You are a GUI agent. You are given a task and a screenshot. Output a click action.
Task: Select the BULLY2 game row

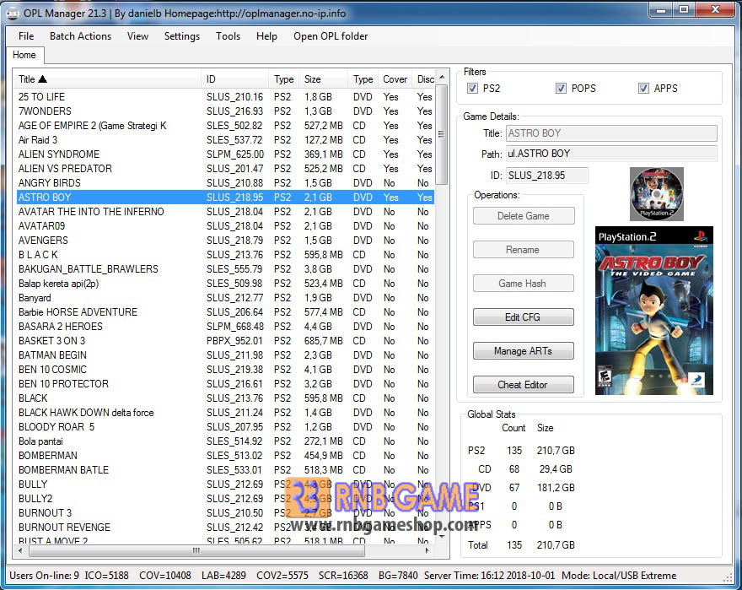coord(225,499)
